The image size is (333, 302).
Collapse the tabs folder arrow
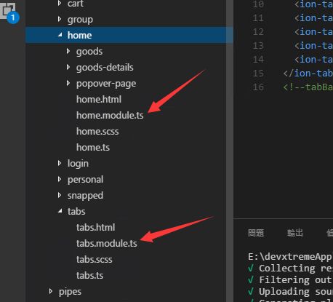(x=60, y=211)
